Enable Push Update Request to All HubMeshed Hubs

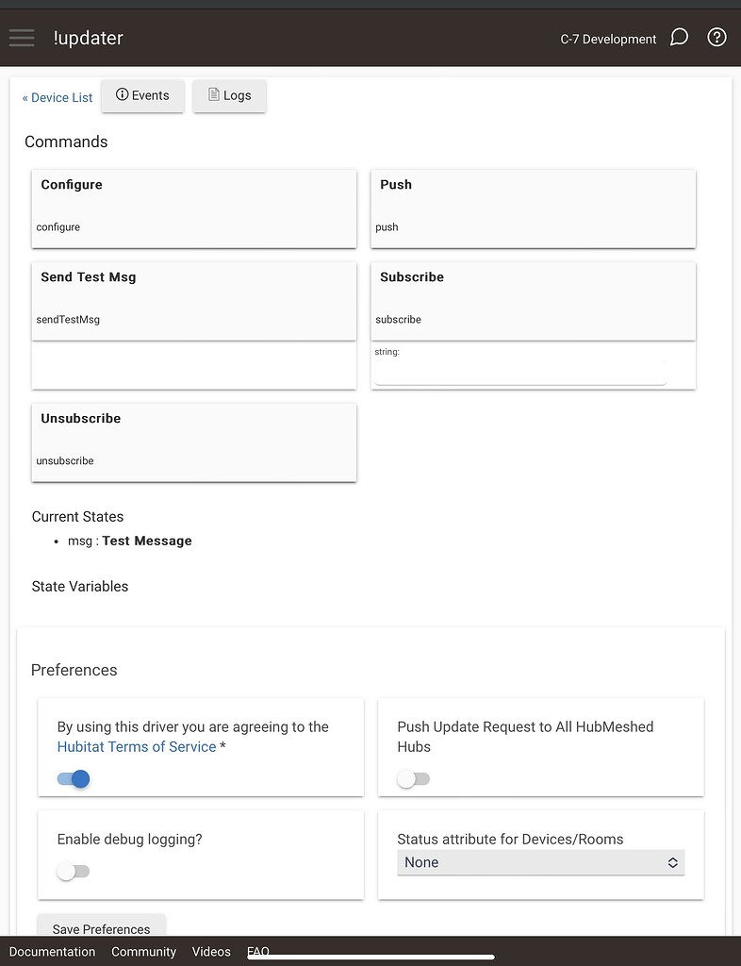(x=413, y=779)
